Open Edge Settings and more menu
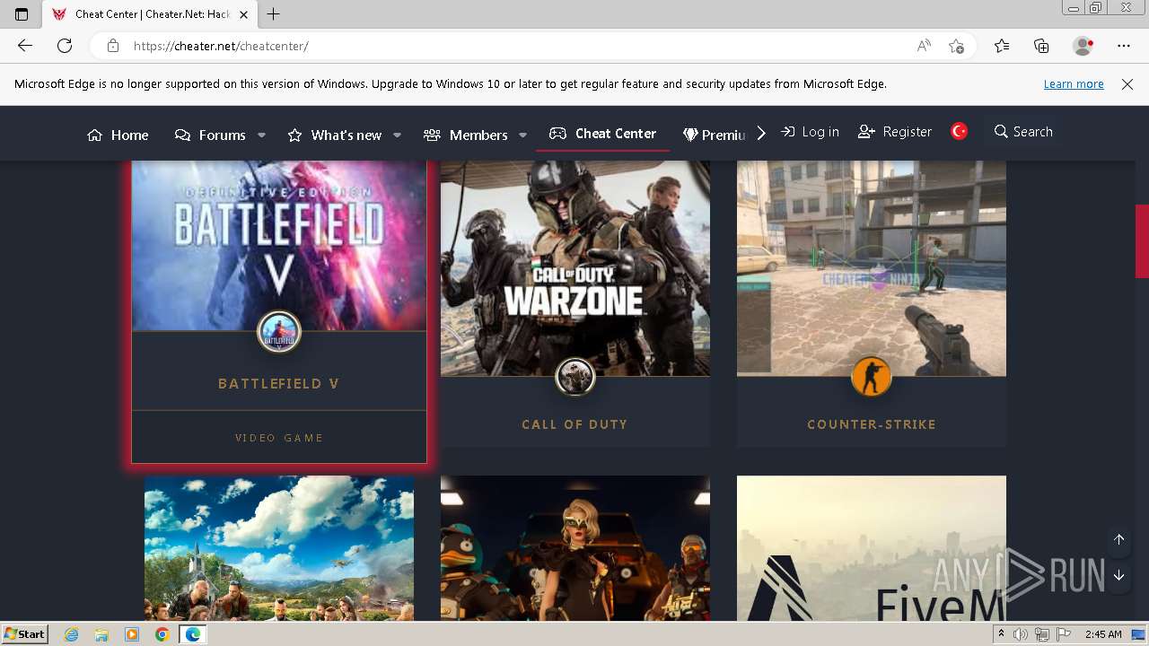This screenshot has height=646, width=1149. [x=1124, y=46]
